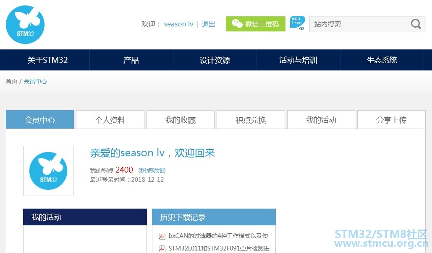
Task: Click 亲爱的season lv welcome heading
Action: point(152,153)
